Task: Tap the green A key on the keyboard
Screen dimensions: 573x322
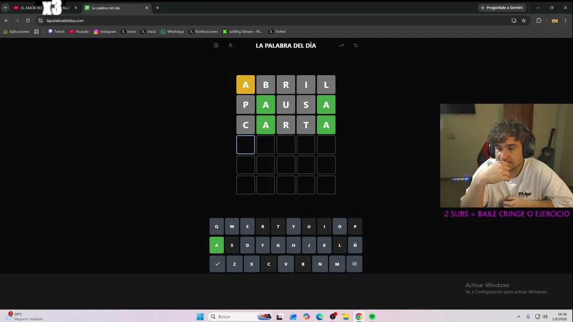Action: (216, 245)
